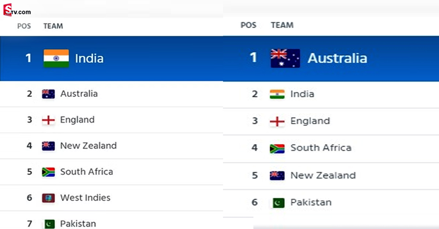Select POS column header in left table
The image size is (439, 229).
click(x=24, y=26)
